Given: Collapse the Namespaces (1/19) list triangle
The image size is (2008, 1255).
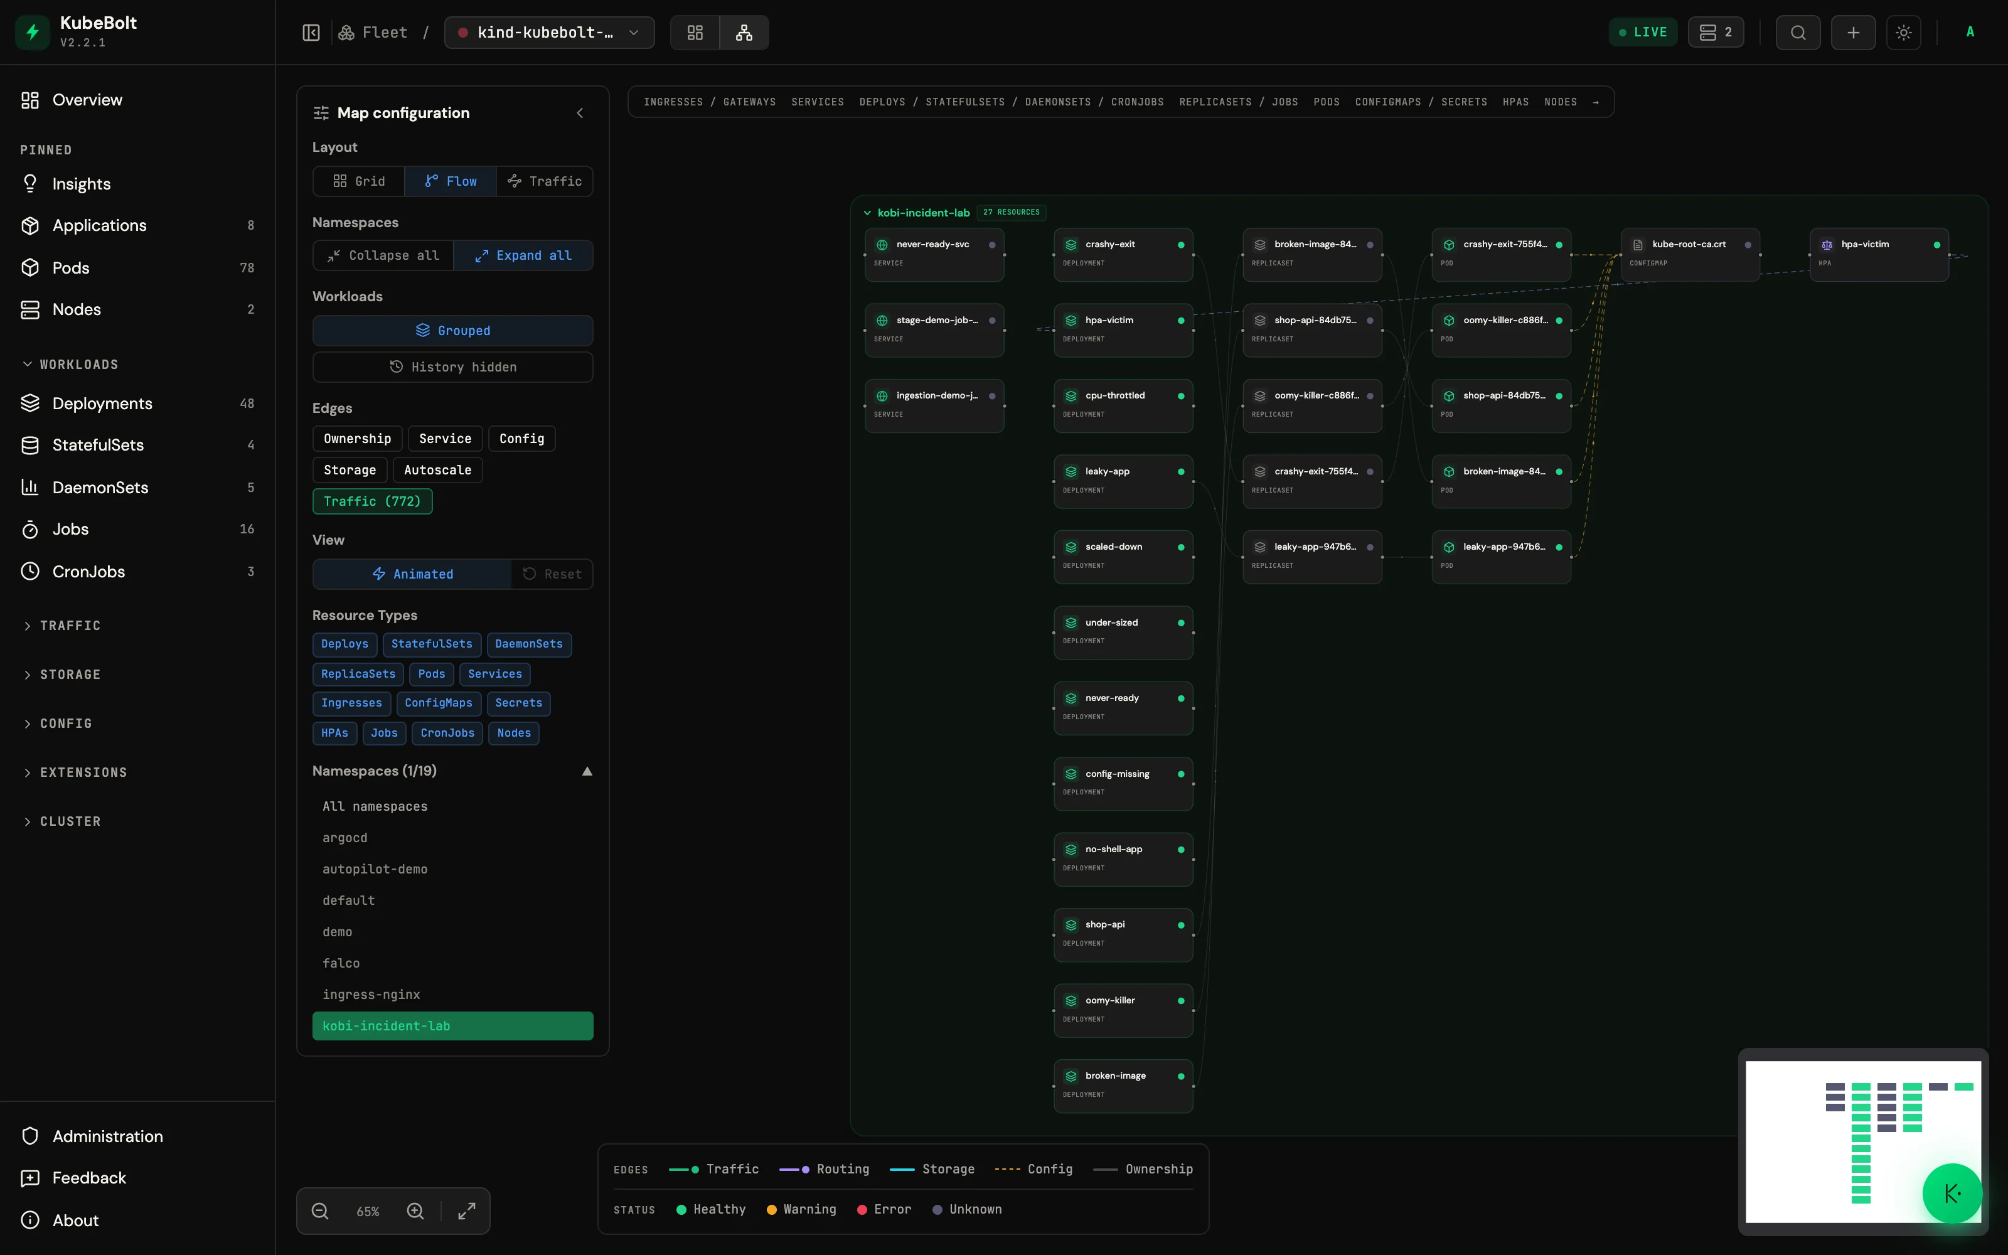Looking at the screenshot, I should 587,771.
